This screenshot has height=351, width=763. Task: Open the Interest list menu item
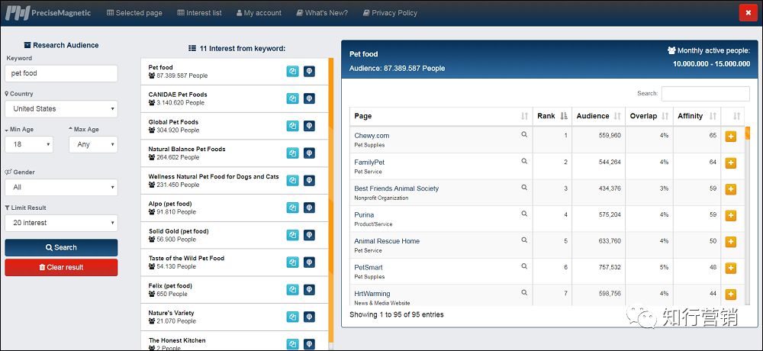(199, 13)
